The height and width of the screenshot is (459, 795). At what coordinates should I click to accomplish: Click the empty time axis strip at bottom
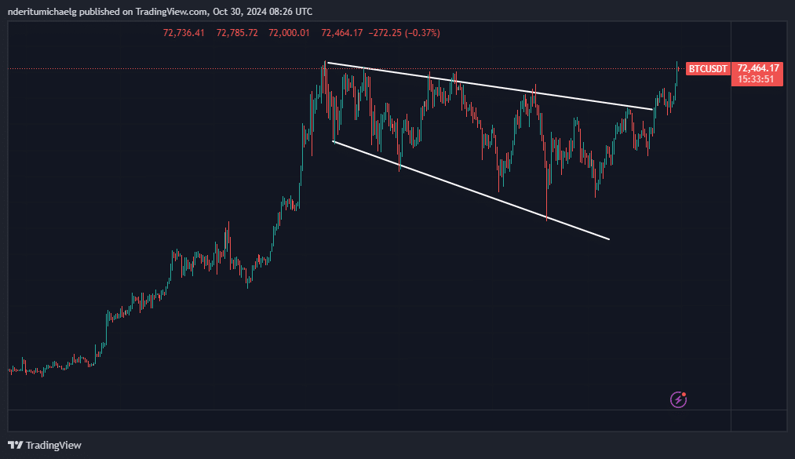pyautogui.click(x=369, y=420)
